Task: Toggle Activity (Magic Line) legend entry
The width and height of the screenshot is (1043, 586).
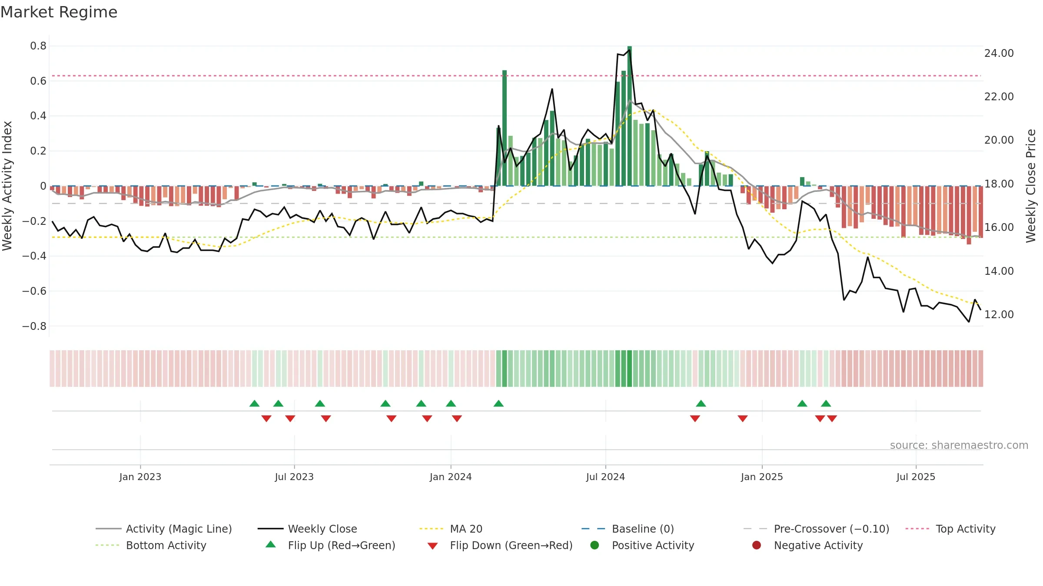Action: click(164, 529)
